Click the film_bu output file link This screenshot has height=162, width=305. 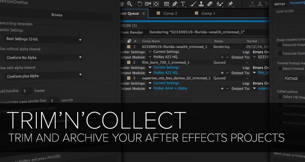(264, 73)
